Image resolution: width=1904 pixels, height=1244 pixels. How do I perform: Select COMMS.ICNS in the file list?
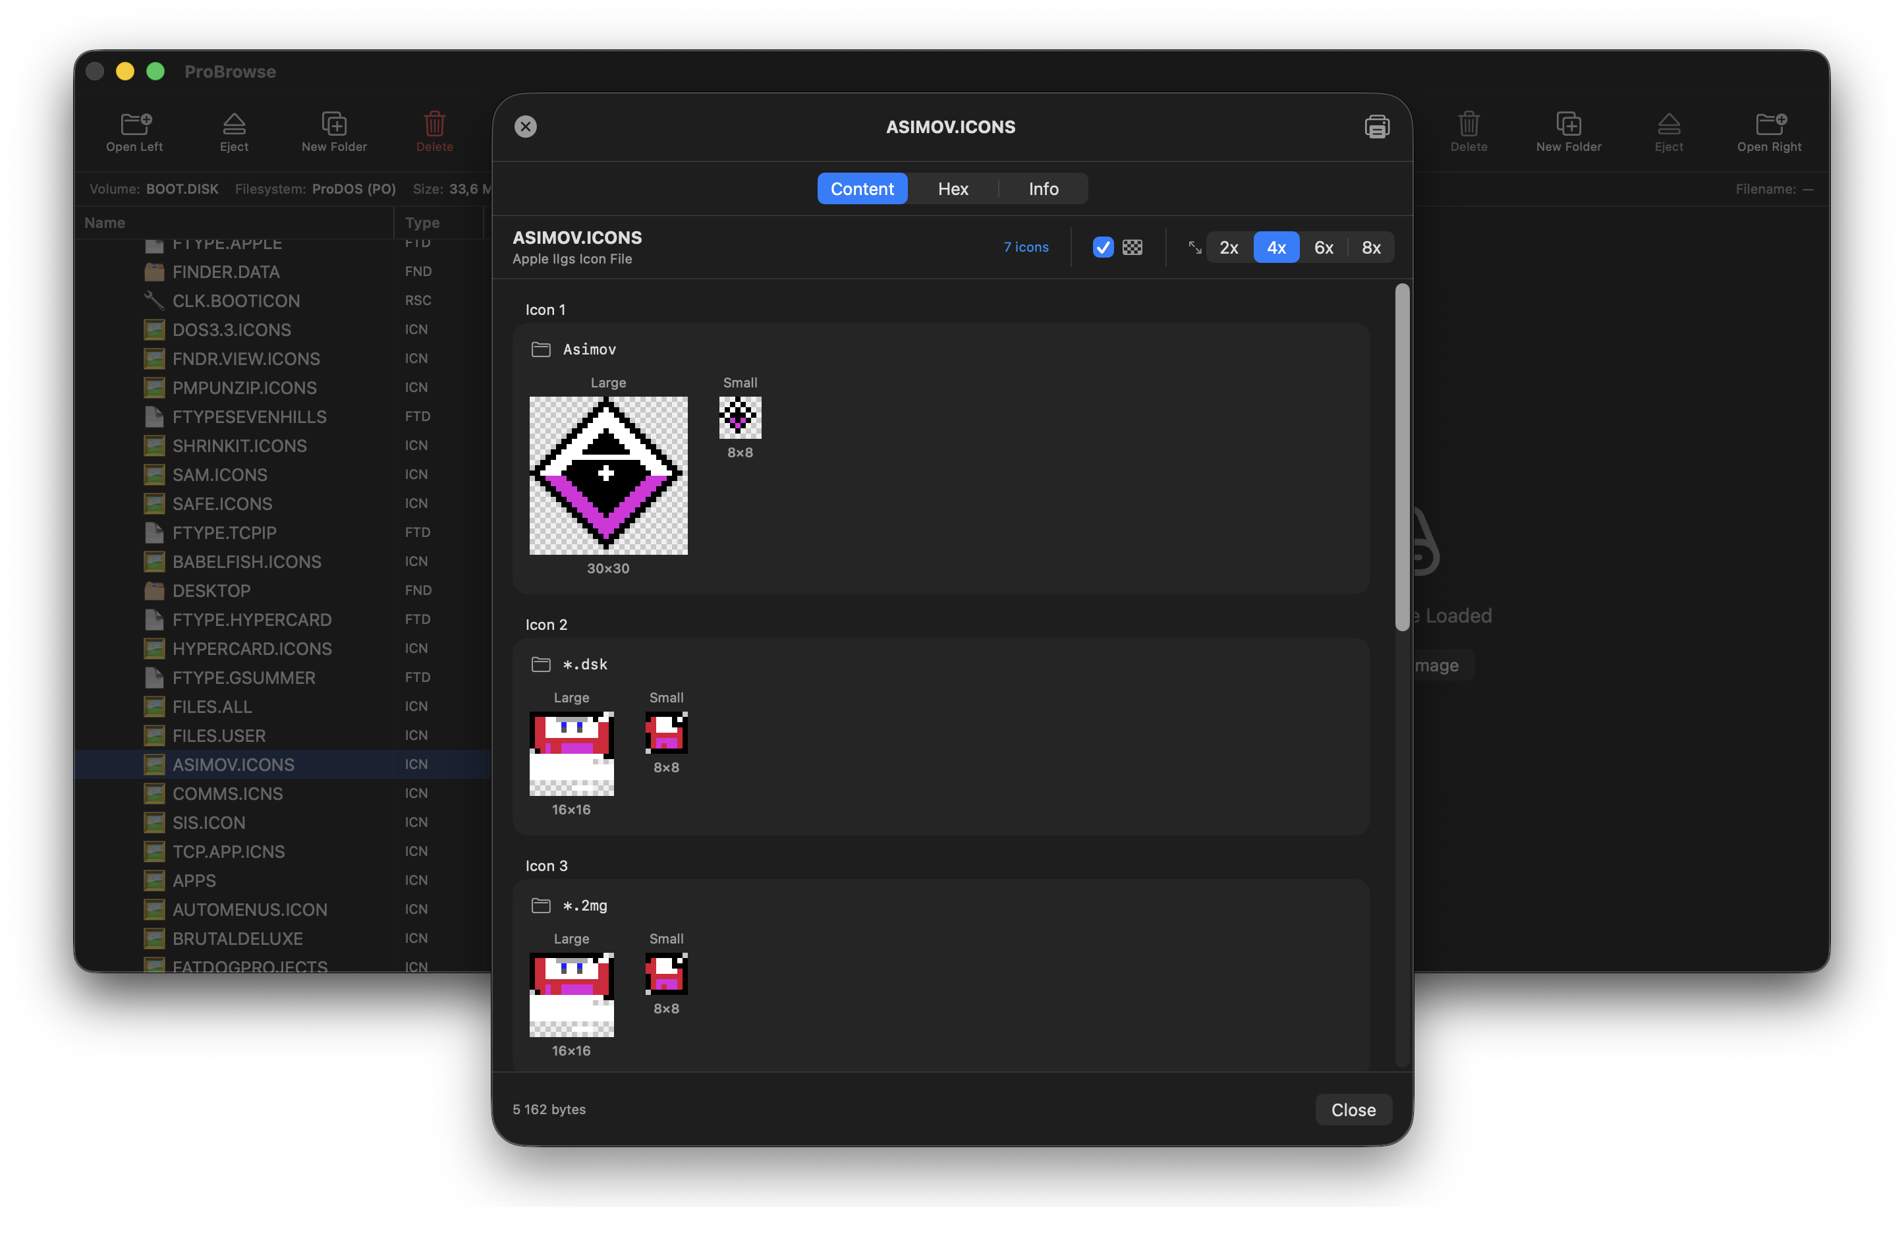click(227, 793)
